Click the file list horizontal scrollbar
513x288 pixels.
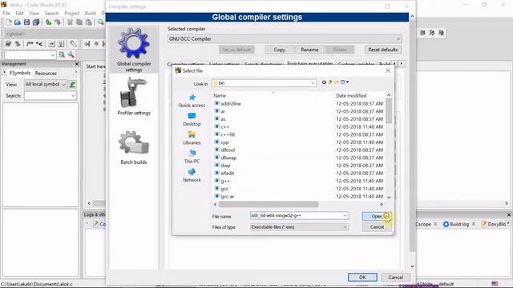269,205
